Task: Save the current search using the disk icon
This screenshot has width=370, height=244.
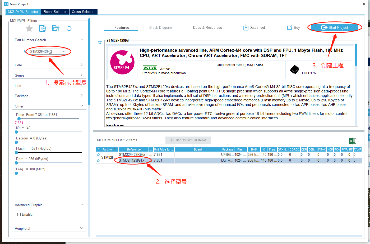Action: [43, 29]
